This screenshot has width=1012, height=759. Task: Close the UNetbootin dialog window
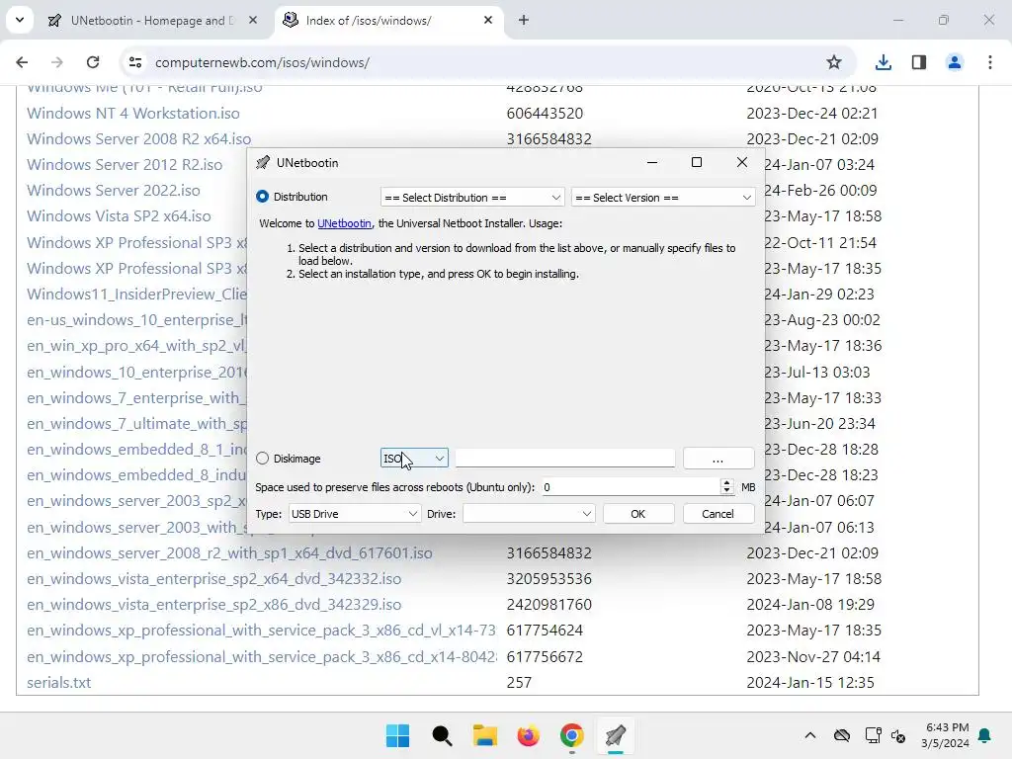[742, 163]
